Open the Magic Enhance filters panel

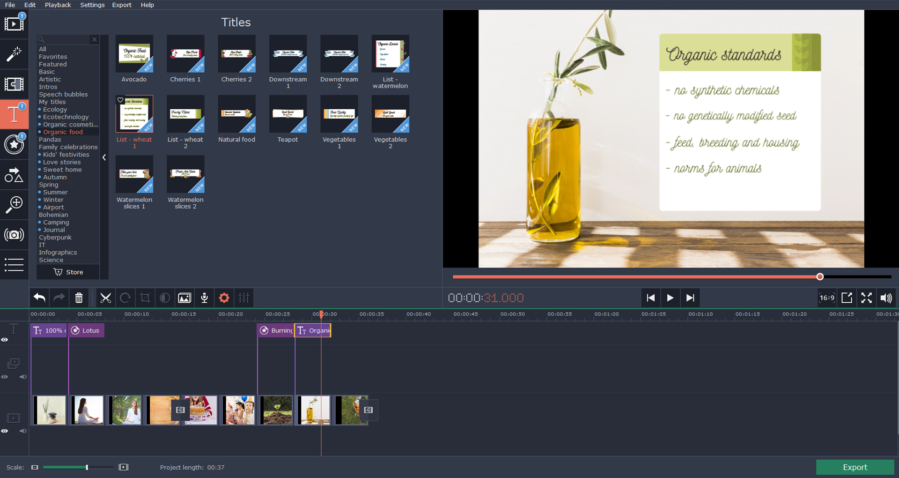(15, 54)
